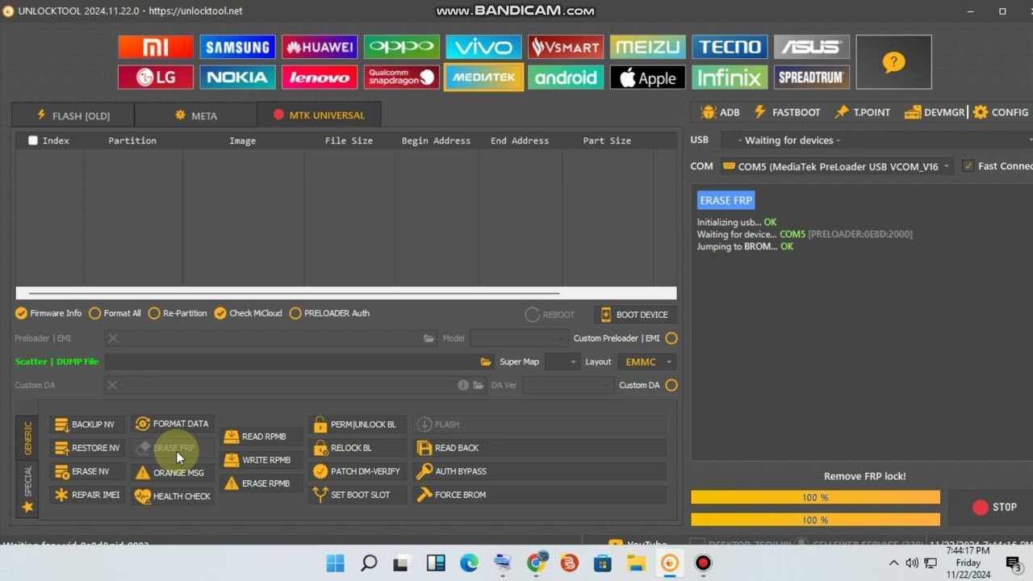Open the COM port dropdown
This screenshot has height=581, width=1033.
click(x=836, y=166)
